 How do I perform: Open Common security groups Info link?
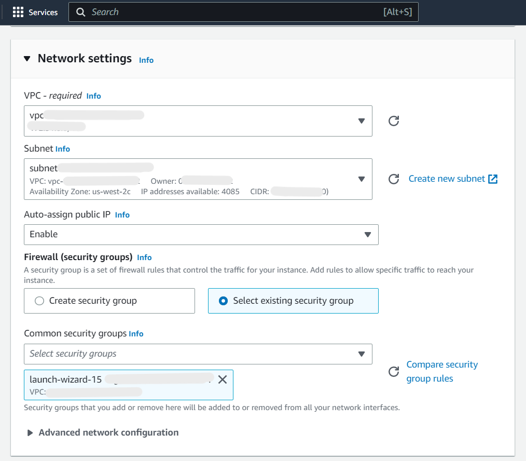coord(136,334)
